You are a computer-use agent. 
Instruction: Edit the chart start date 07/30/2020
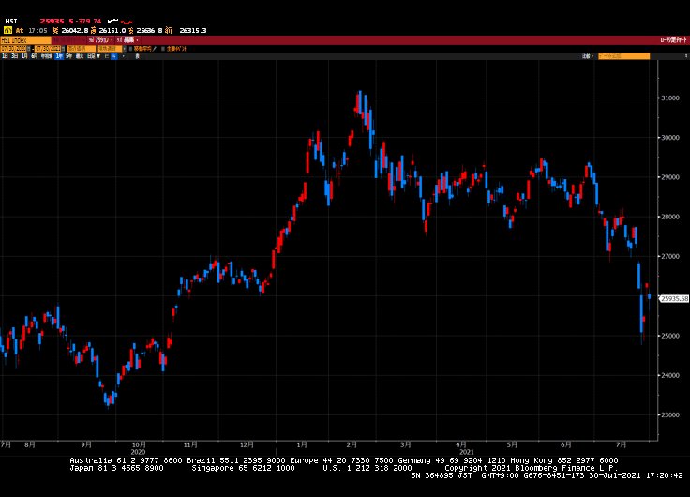click(14, 49)
